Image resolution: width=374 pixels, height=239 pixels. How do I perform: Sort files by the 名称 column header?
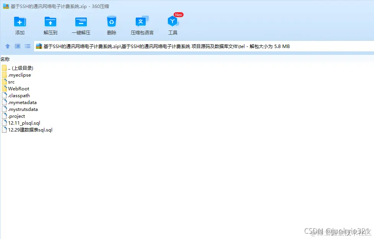tap(6, 59)
